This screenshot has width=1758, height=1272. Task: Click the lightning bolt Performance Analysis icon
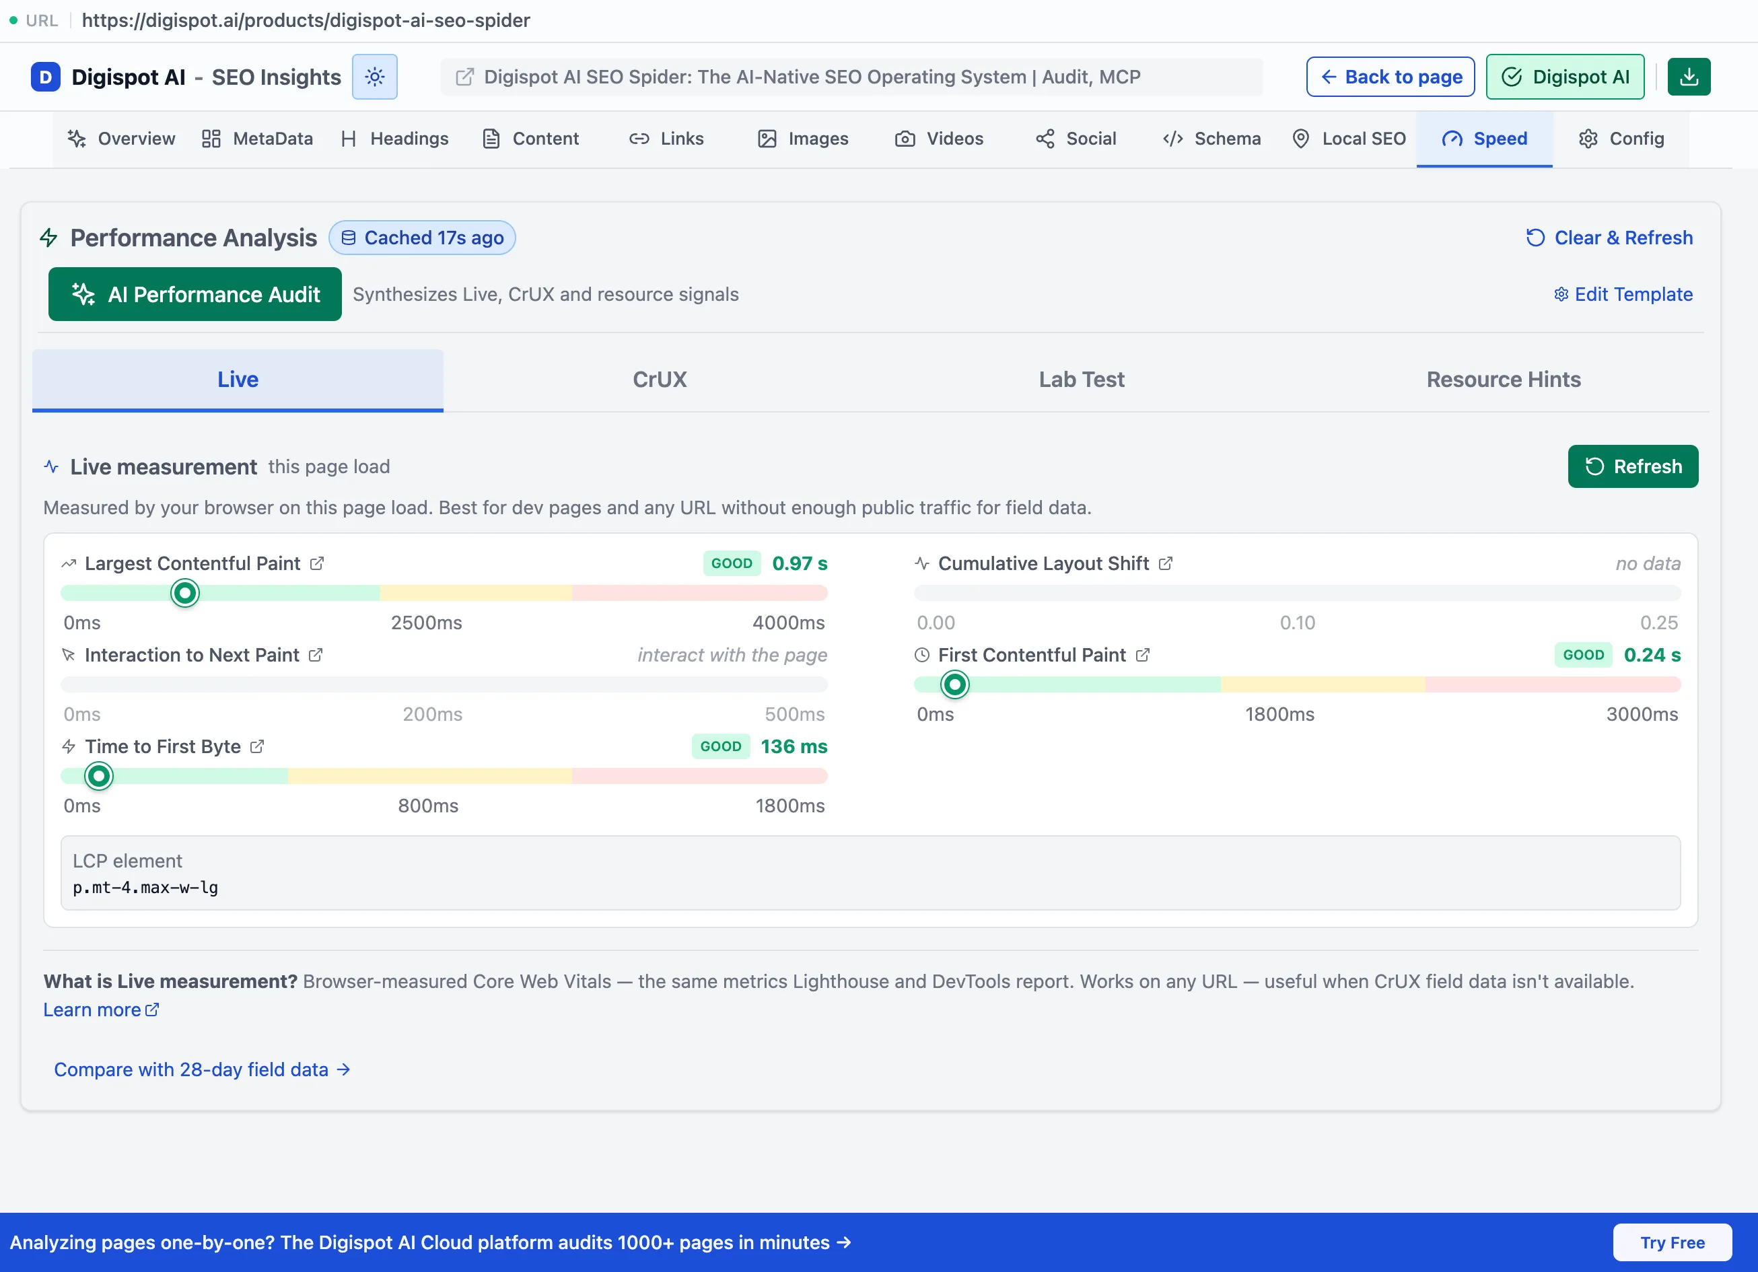pyautogui.click(x=49, y=238)
